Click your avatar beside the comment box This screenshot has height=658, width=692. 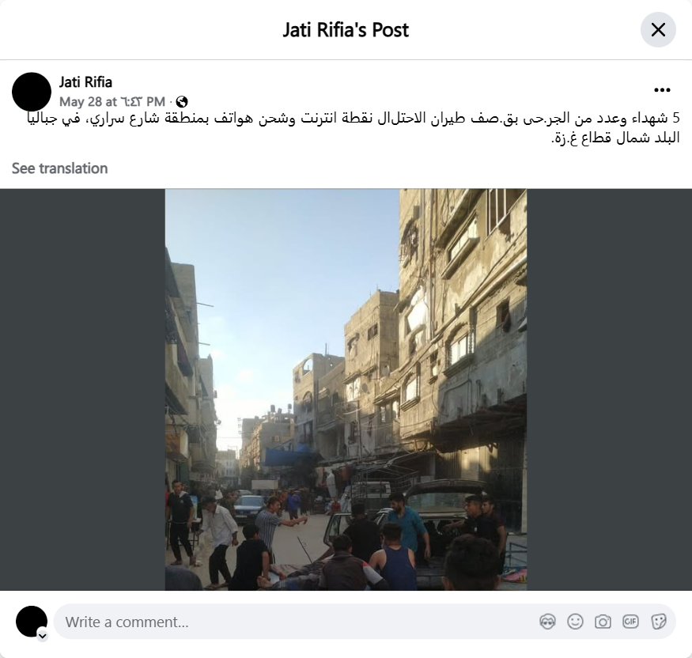click(x=32, y=622)
